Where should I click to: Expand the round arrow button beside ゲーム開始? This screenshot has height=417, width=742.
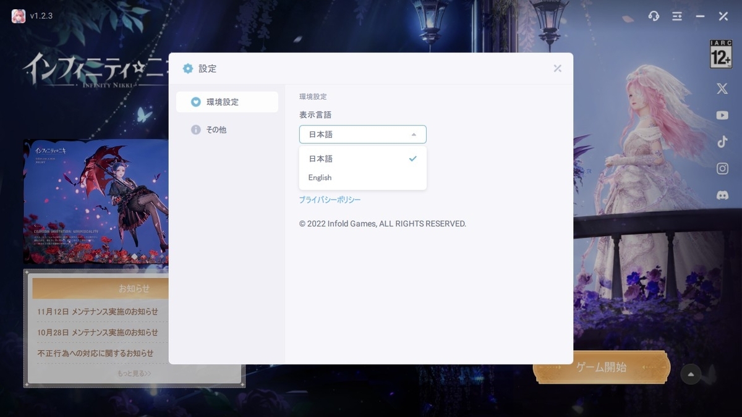click(691, 374)
